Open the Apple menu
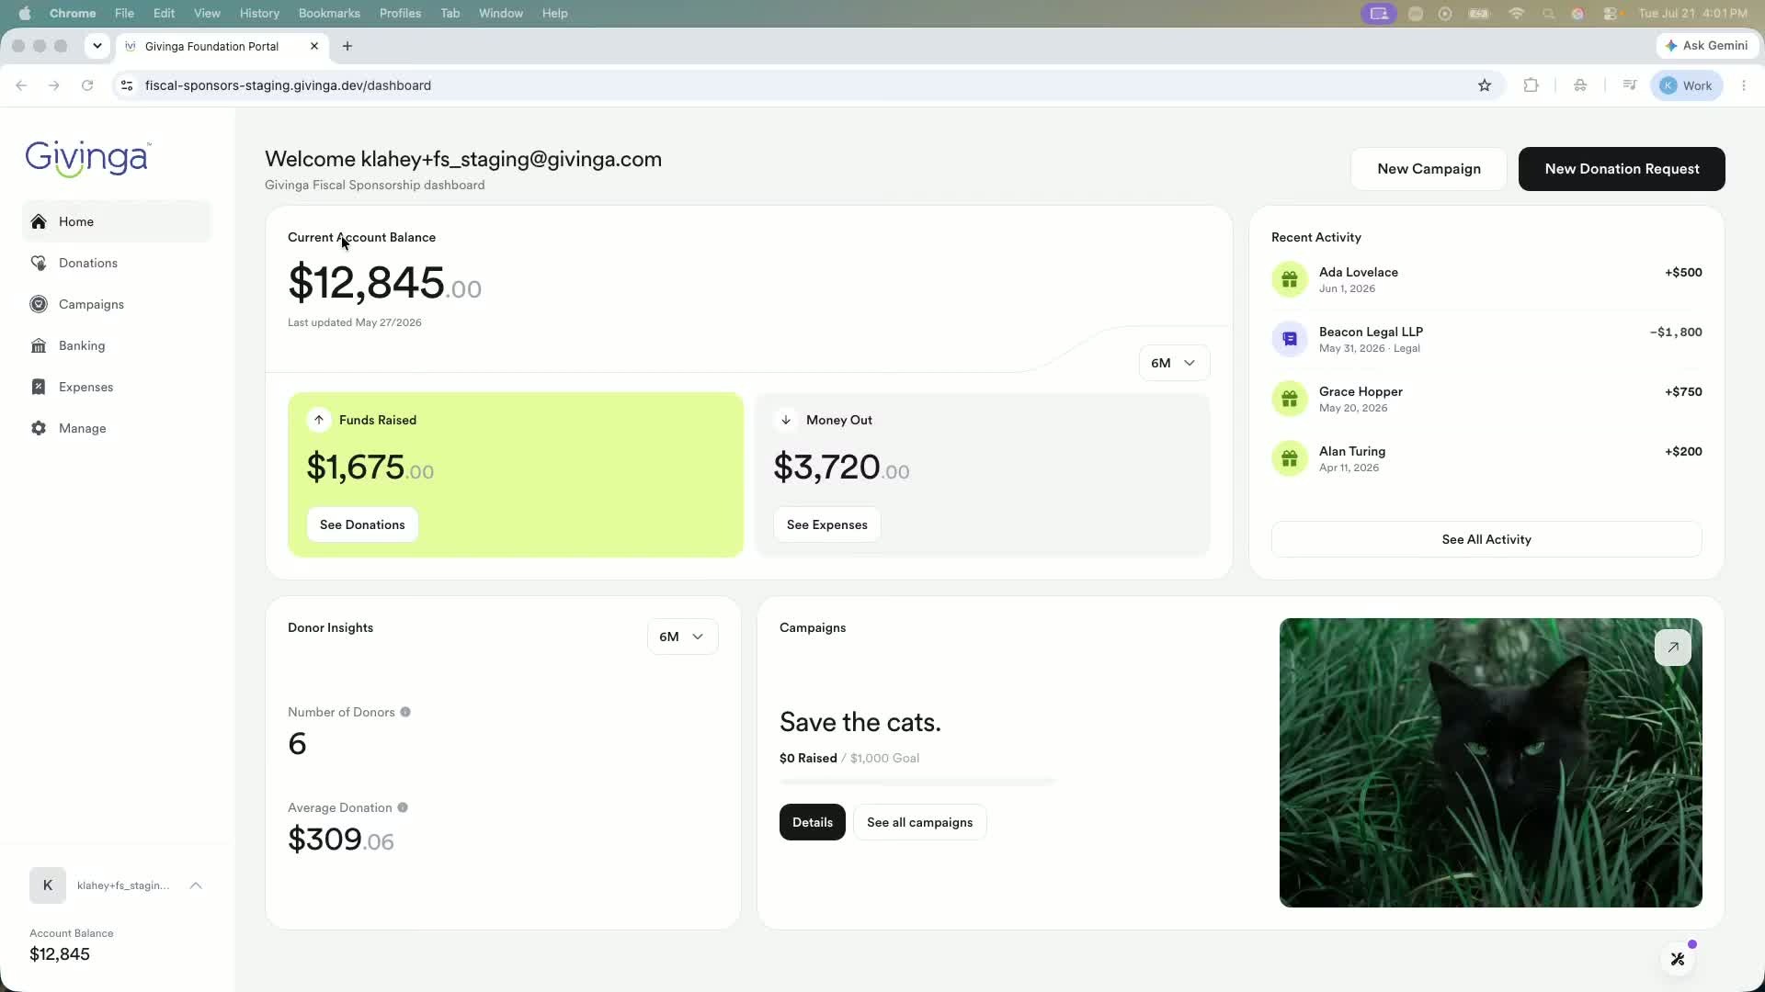 25,13
